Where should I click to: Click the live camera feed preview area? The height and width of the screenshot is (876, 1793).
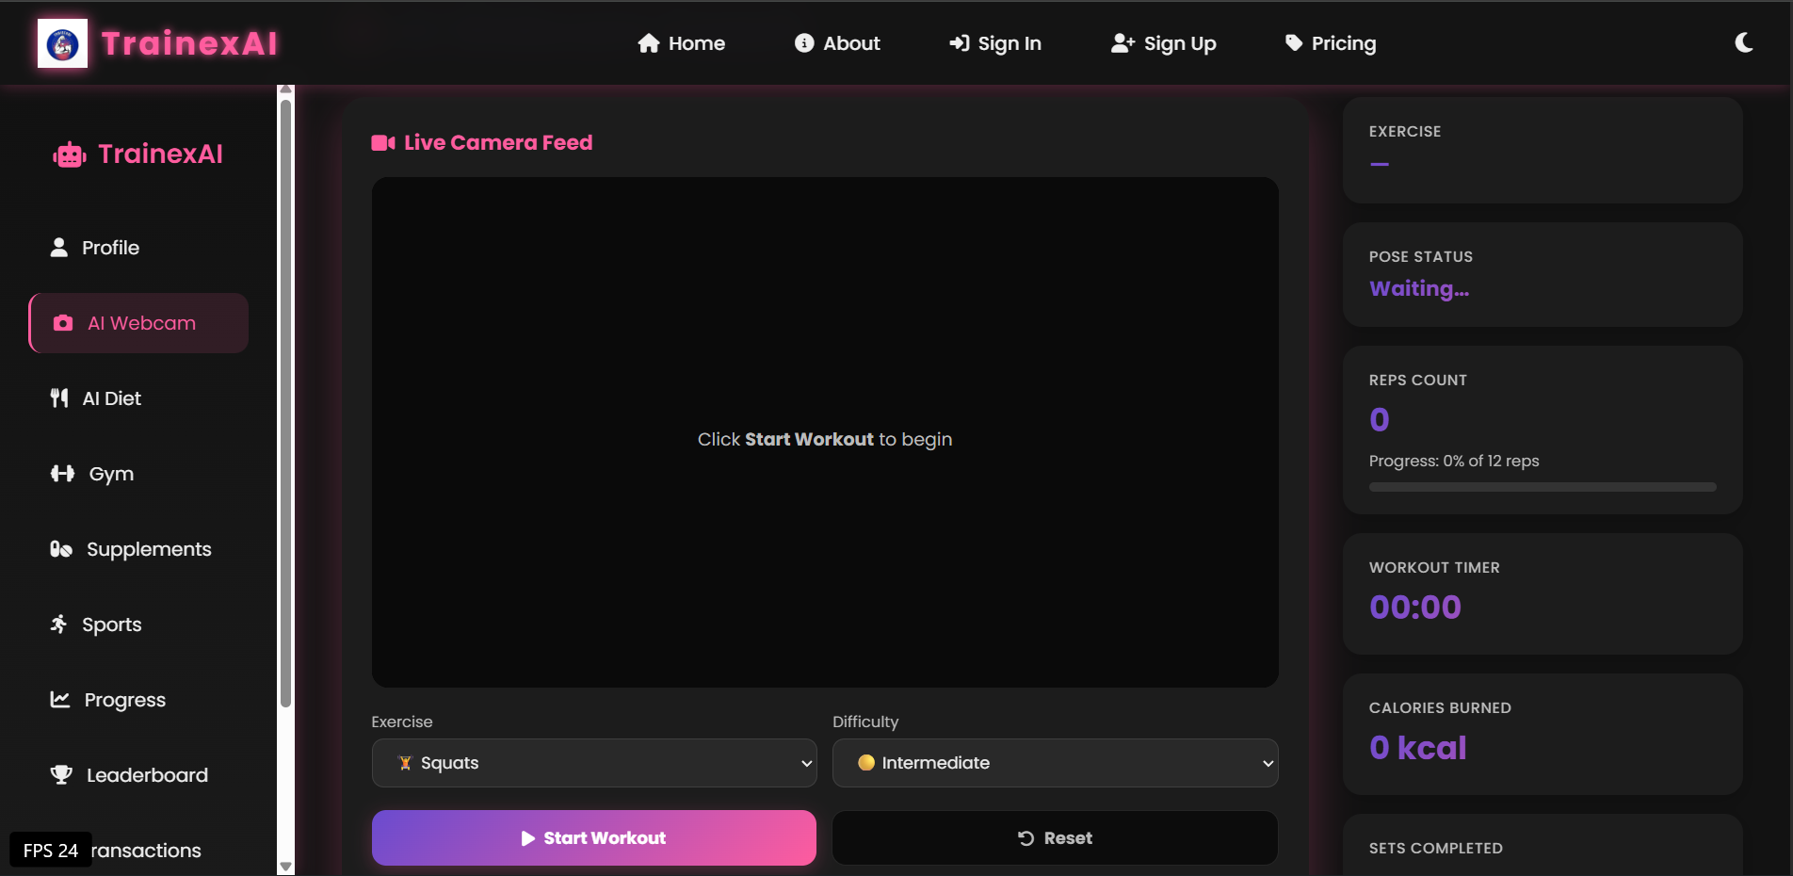(x=825, y=432)
